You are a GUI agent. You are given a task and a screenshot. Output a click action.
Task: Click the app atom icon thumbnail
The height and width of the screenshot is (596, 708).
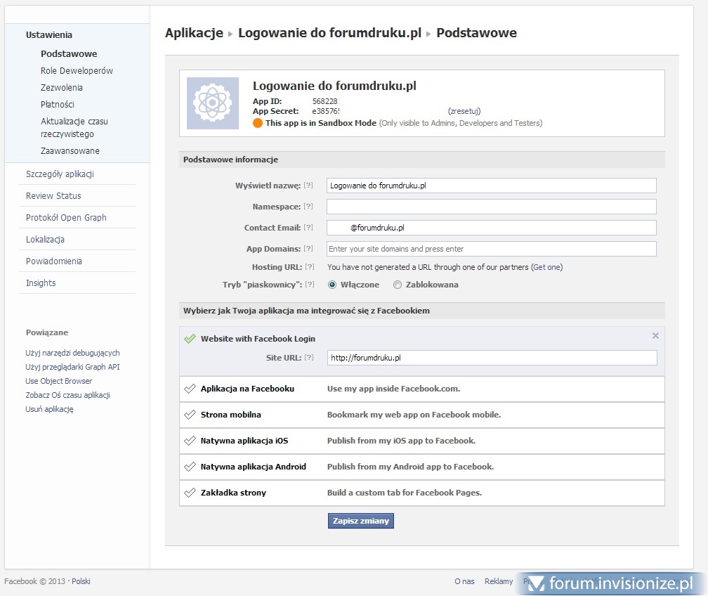click(x=211, y=103)
